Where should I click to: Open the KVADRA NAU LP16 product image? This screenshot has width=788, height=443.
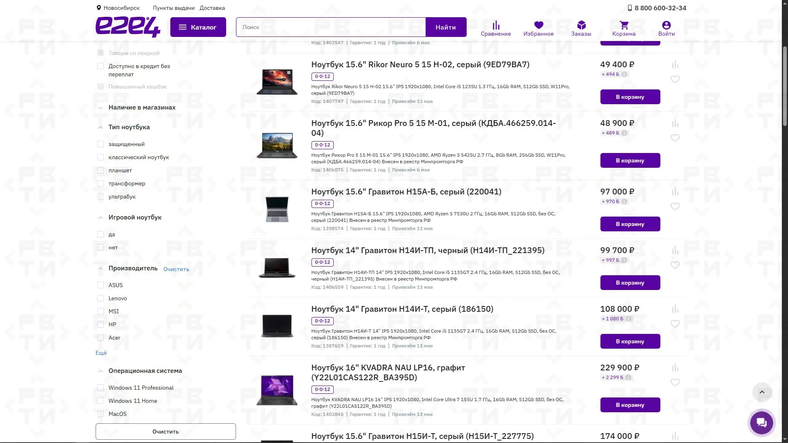pyautogui.click(x=277, y=390)
